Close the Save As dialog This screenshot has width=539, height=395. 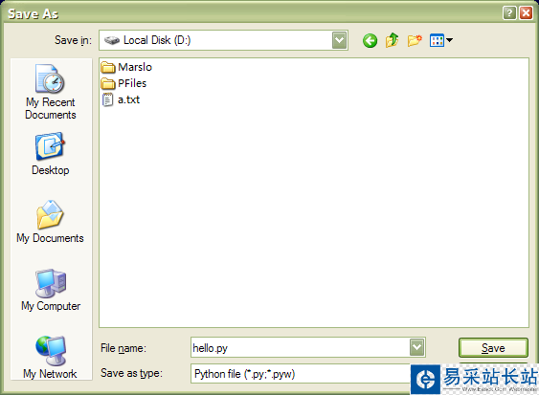point(526,13)
